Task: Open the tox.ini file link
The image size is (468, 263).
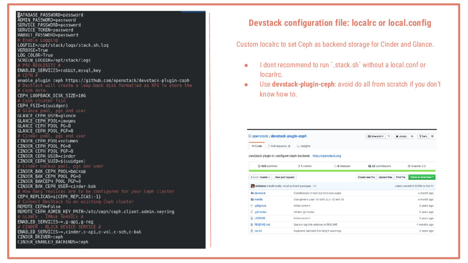Action: pyautogui.click(x=258, y=231)
